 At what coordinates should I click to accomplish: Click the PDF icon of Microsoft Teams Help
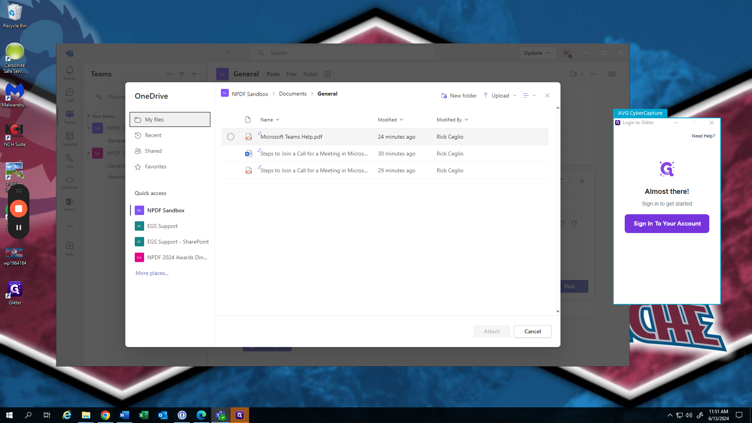(248, 137)
